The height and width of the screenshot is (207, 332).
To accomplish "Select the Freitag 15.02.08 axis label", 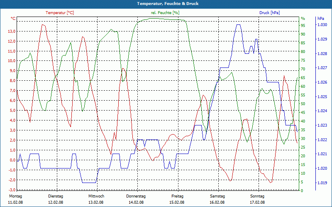I will tap(177, 199).
